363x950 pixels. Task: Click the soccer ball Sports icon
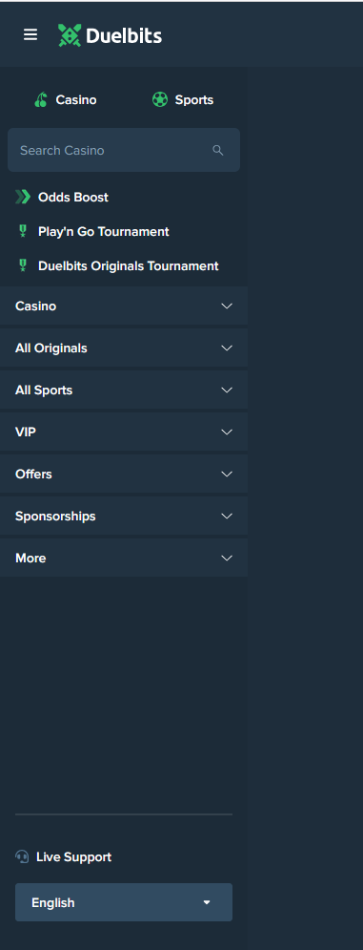pos(160,99)
